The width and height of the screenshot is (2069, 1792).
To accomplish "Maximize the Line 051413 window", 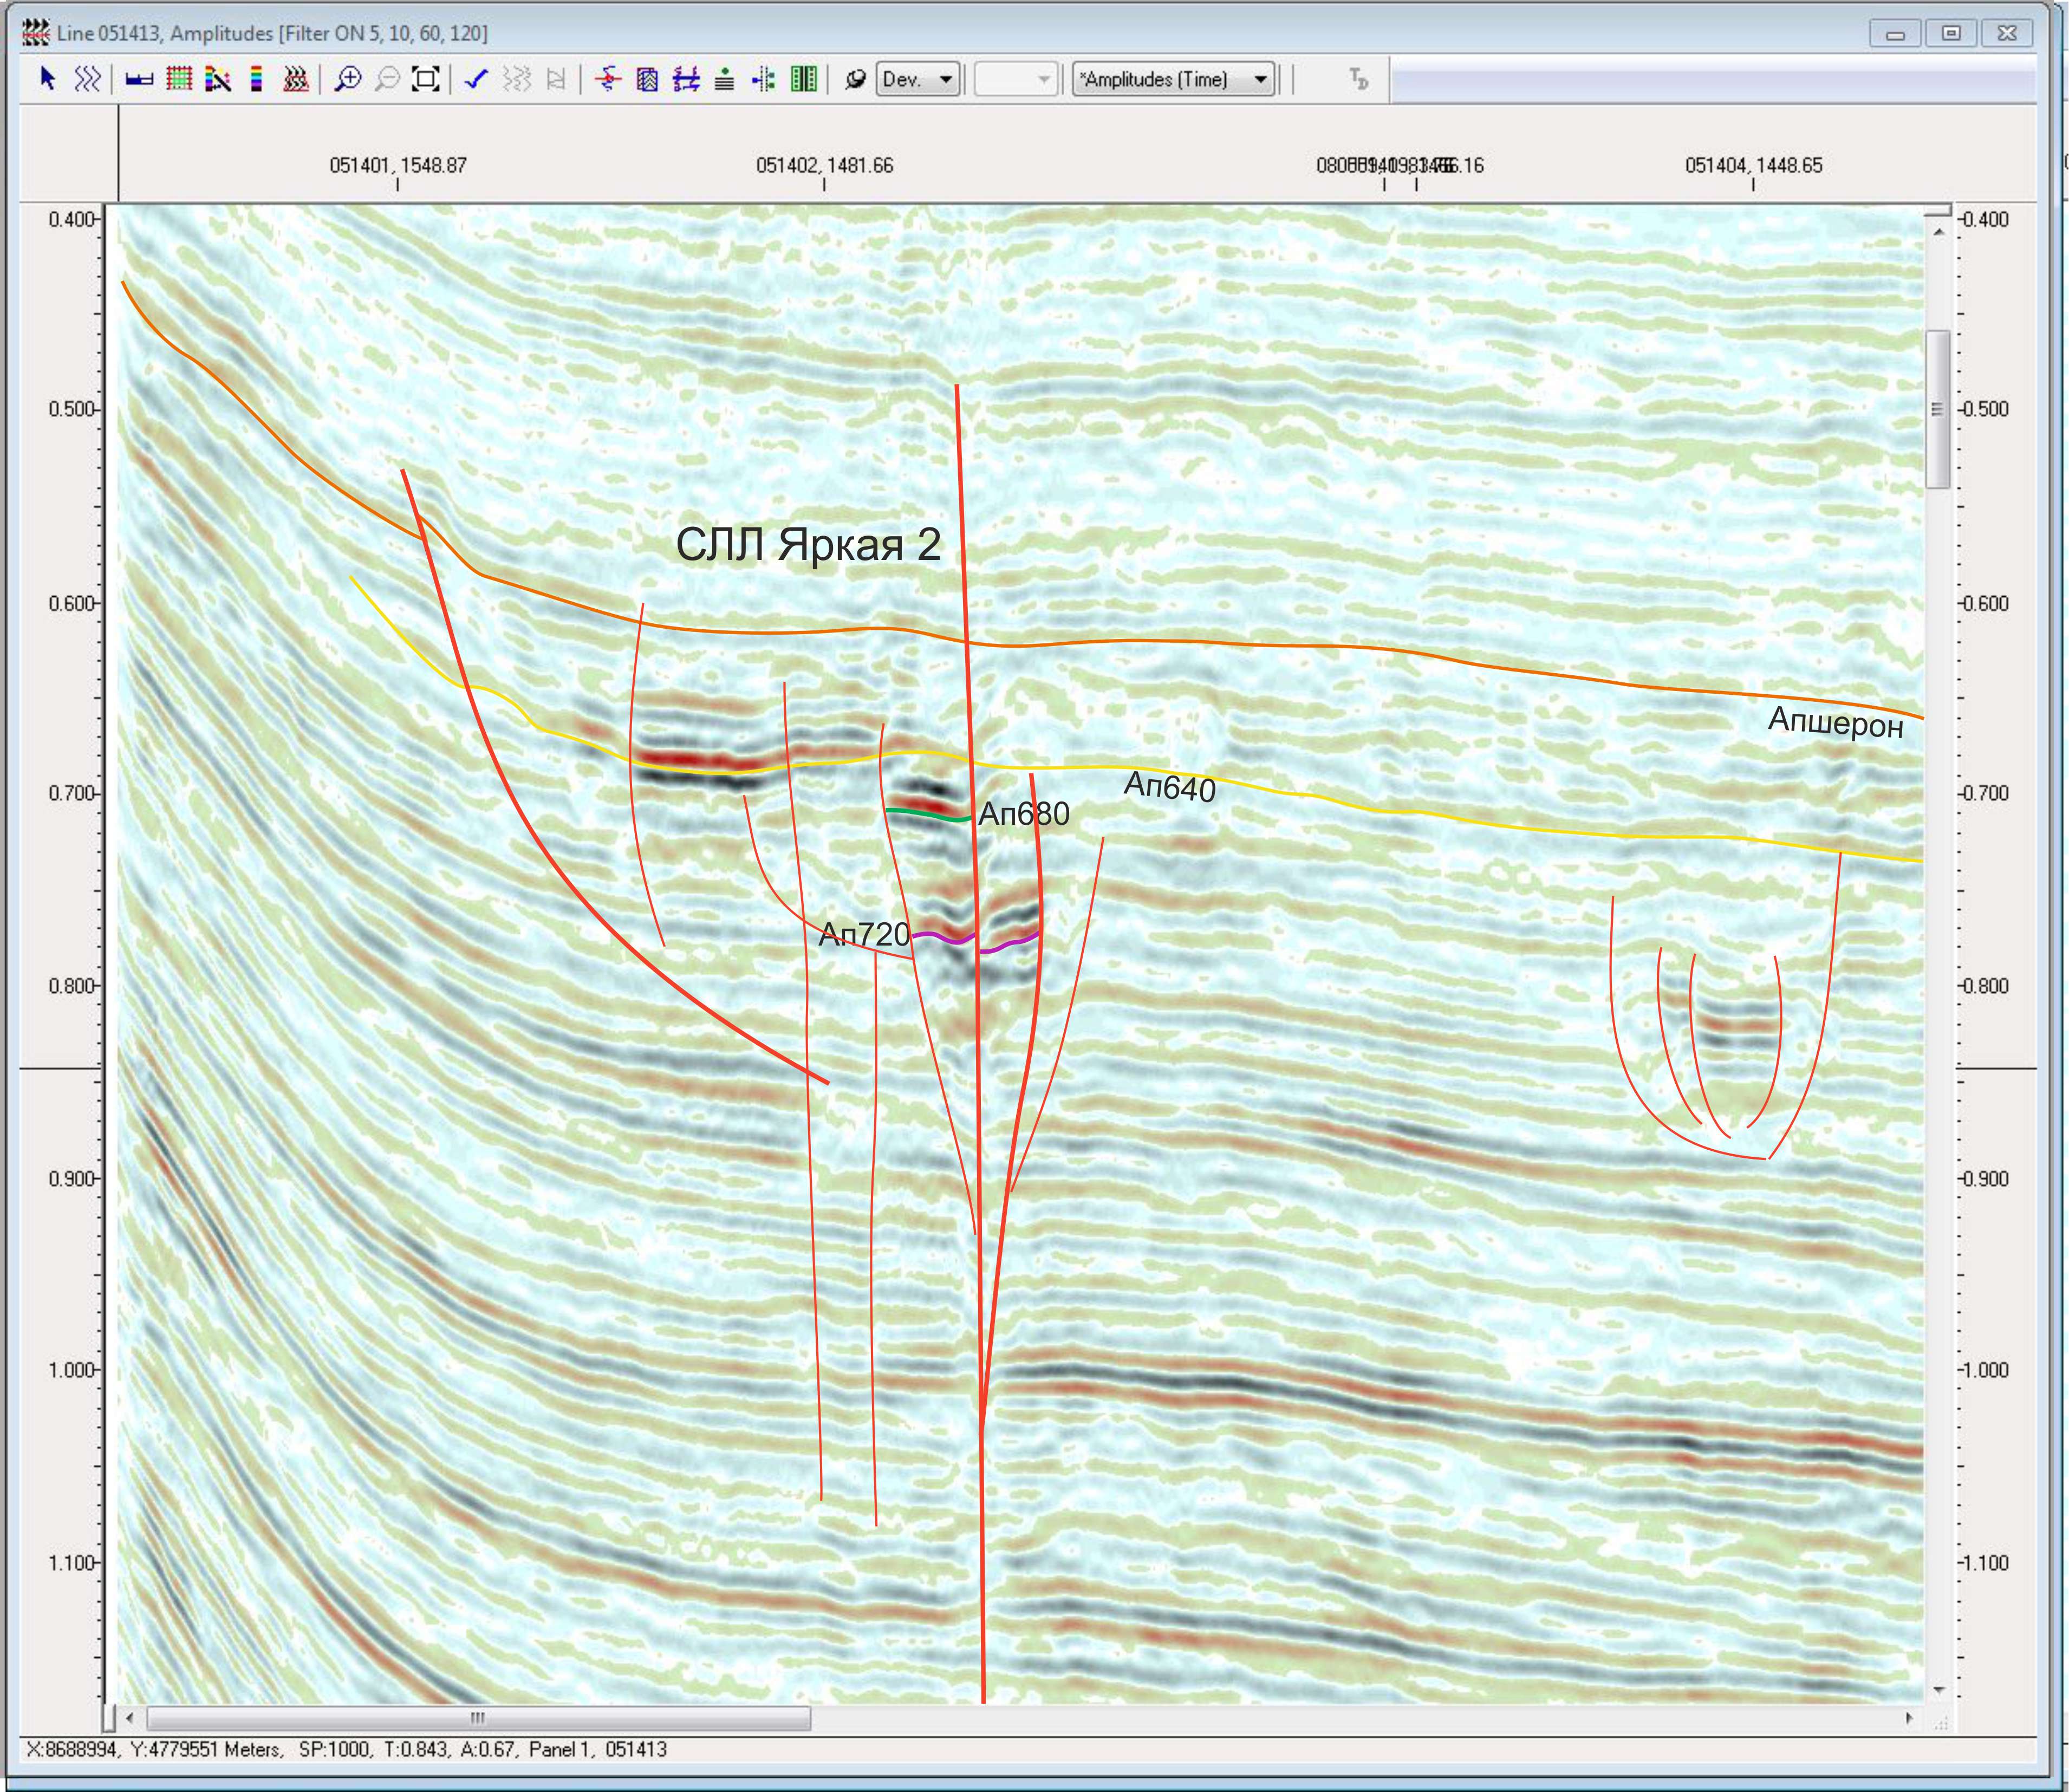I will pyautogui.click(x=1950, y=33).
